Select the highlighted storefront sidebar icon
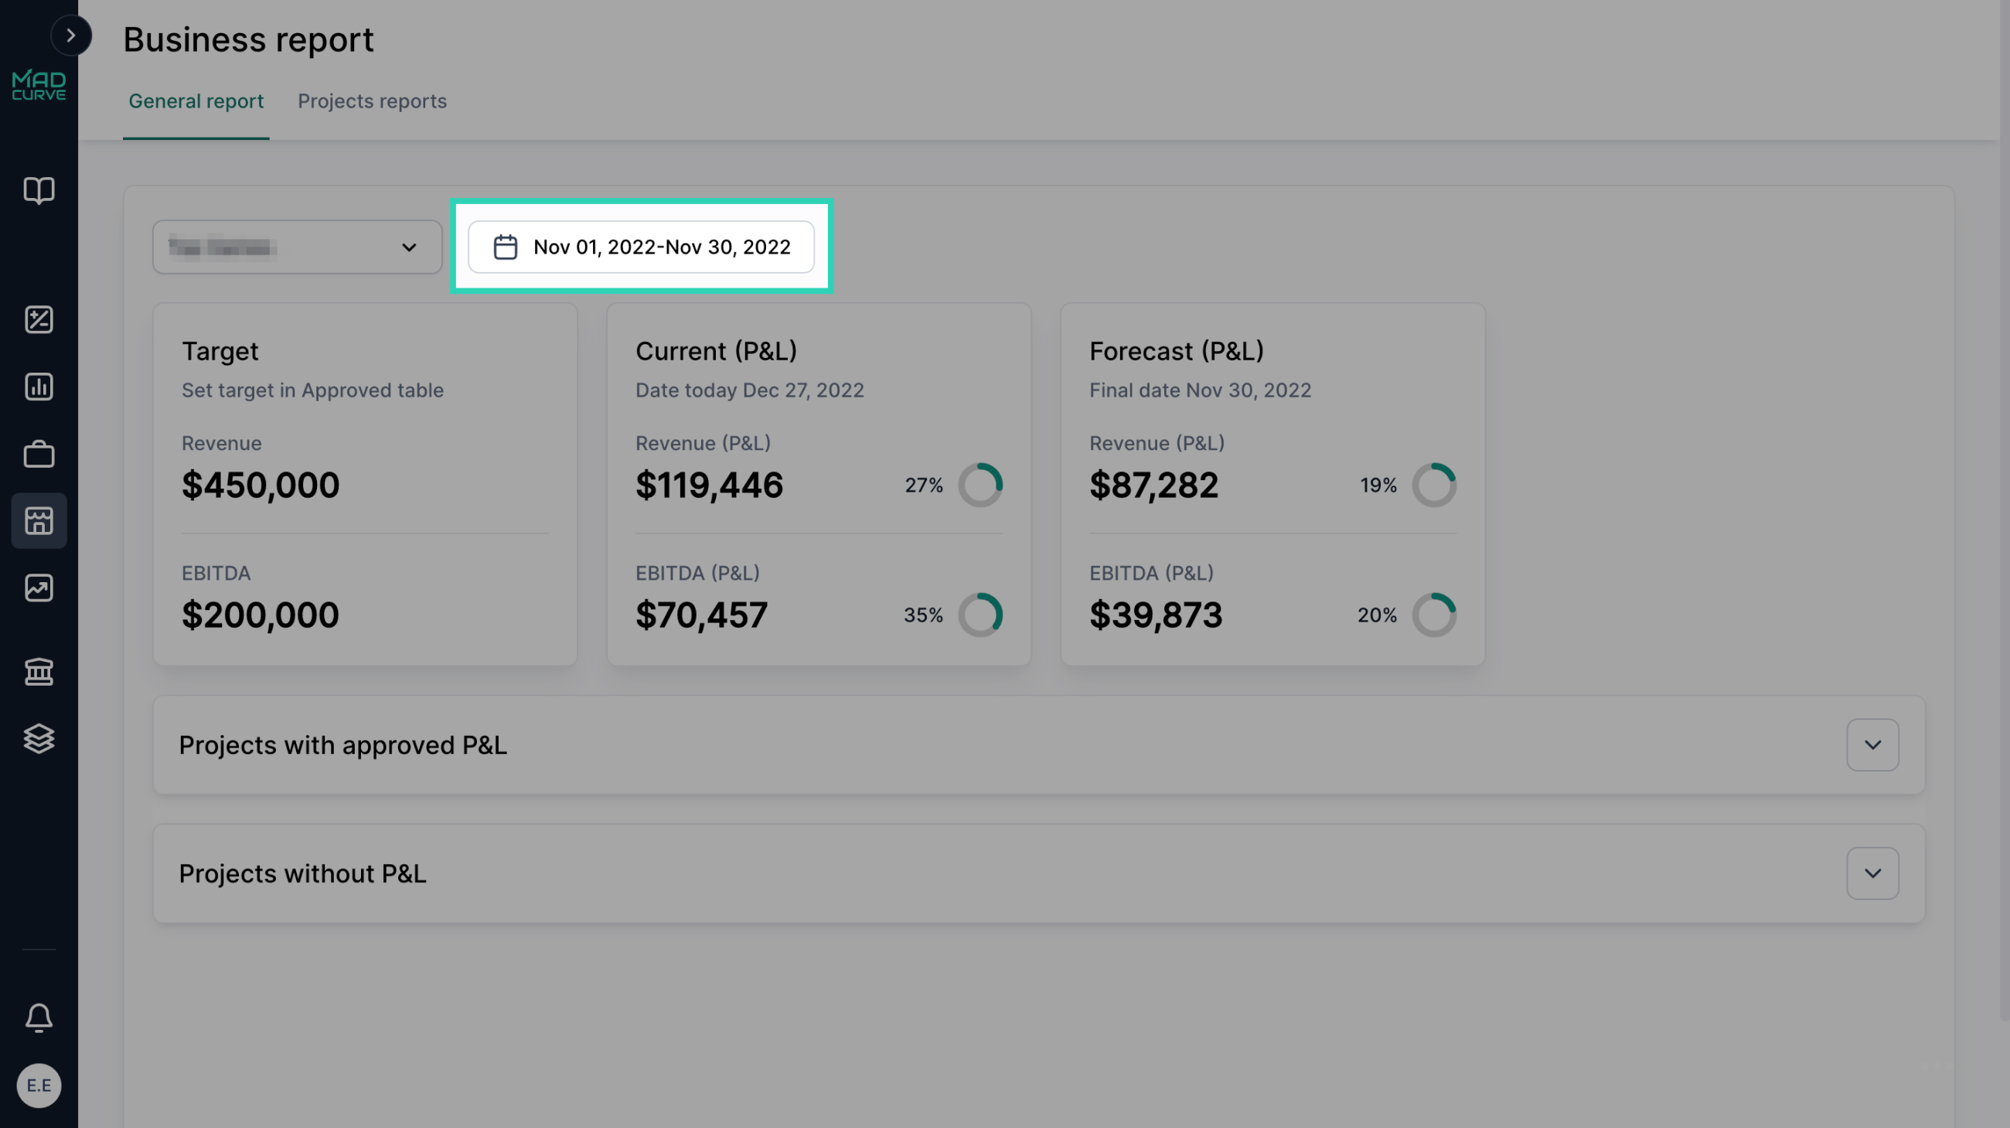 pyautogui.click(x=39, y=520)
